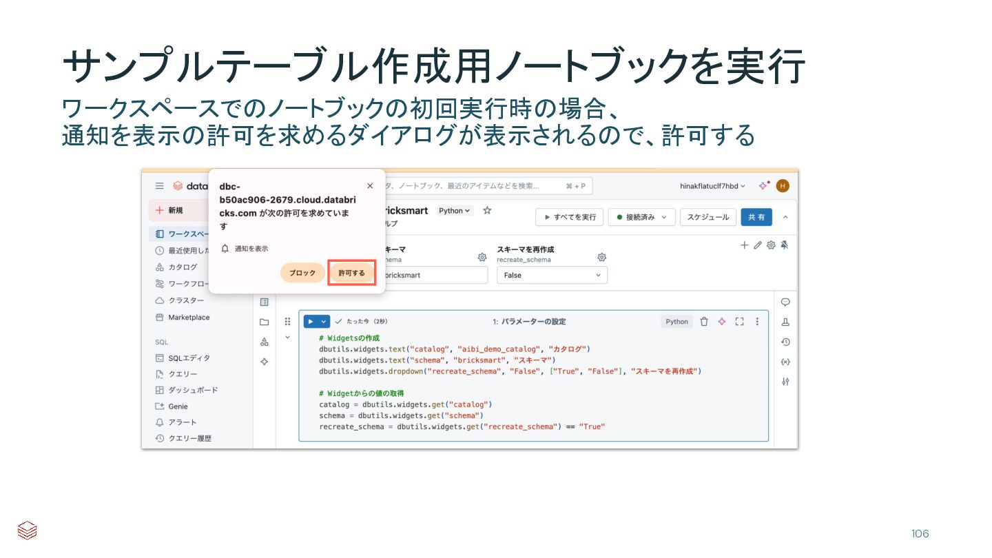Click the 通知を表示 permission text
The width and height of the screenshot is (992, 558).
pos(251,249)
